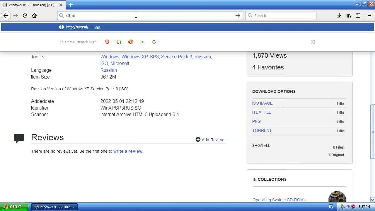Screen dimensions: 375x211
Task: Click the 8 Files count text
Action: (x=338, y=147)
